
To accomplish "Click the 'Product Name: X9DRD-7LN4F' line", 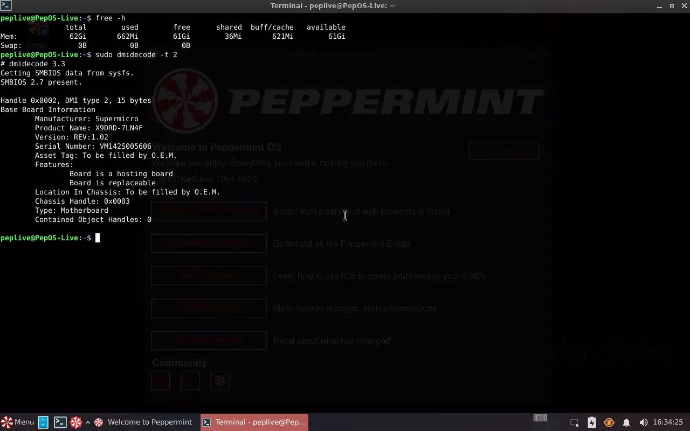I will click(89, 128).
